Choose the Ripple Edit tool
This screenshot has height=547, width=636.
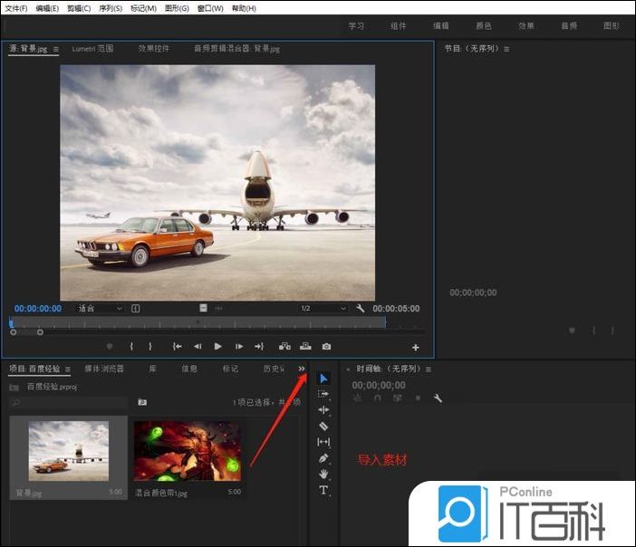[x=324, y=409]
